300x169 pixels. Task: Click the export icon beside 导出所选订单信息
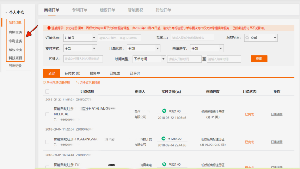45,82
